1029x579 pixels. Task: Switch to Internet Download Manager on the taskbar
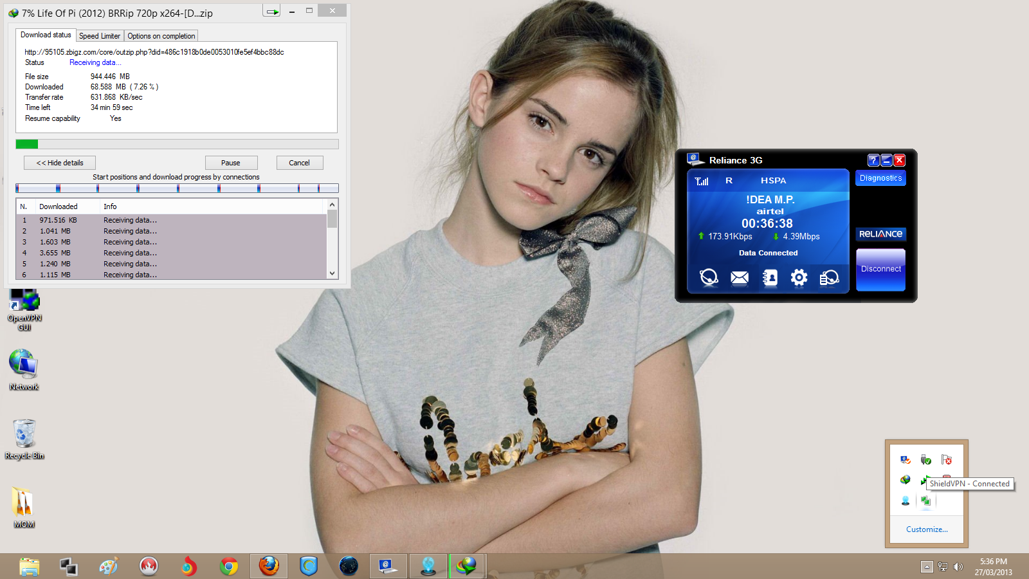467,566
